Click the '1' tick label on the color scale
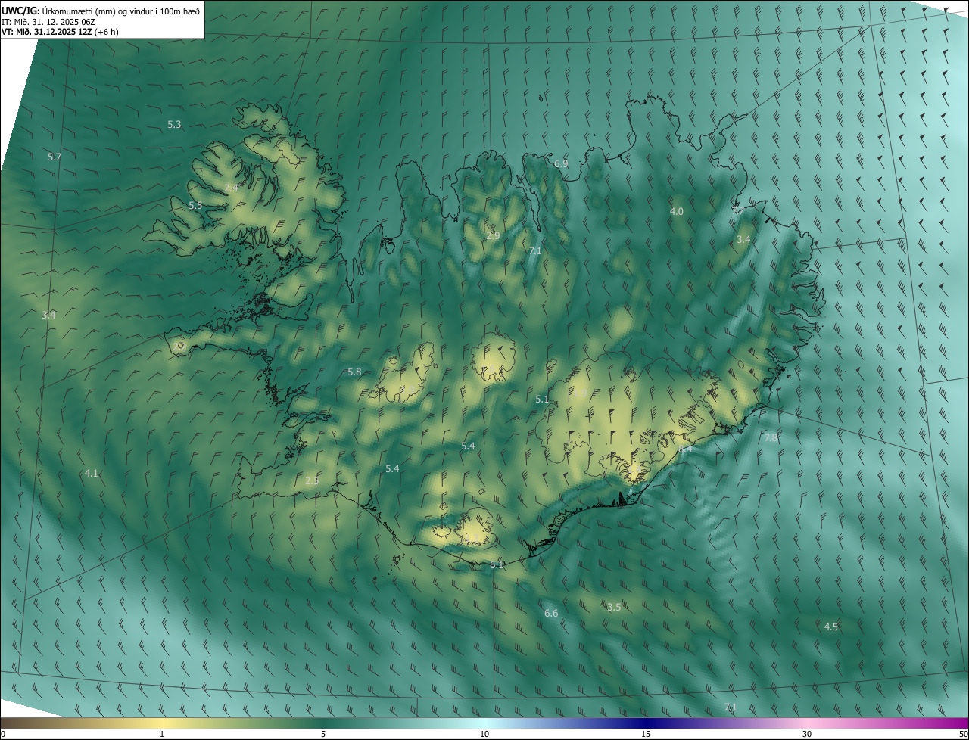This screenshot has width=969, height=740. tap(162, 734)
